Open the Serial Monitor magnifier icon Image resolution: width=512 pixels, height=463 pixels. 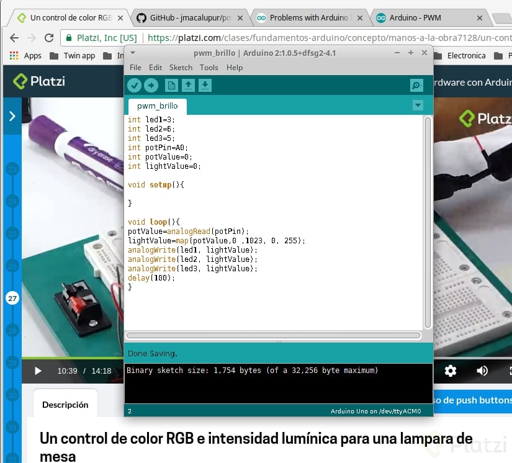pos(416,86)
